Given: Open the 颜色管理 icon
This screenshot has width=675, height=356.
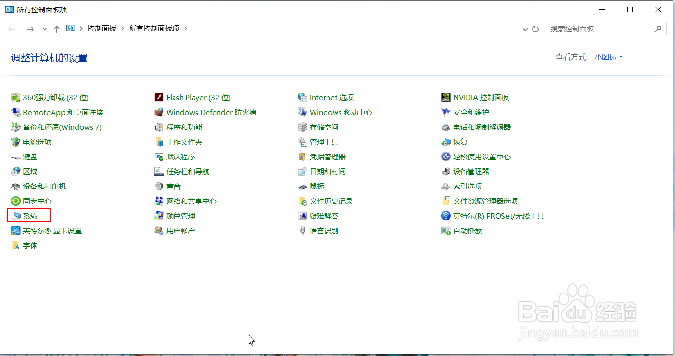Looking at the screenshot, I should (159, 216).
